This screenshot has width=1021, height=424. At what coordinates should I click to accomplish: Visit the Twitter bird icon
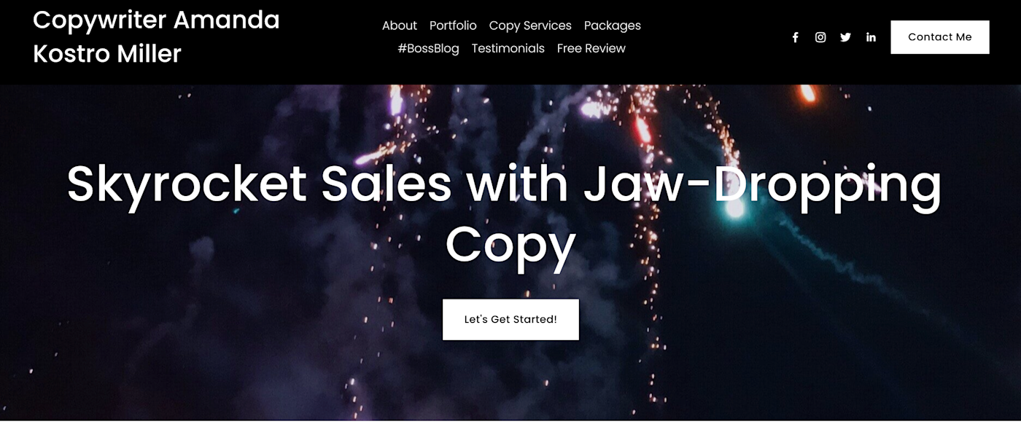coord(845,37)
